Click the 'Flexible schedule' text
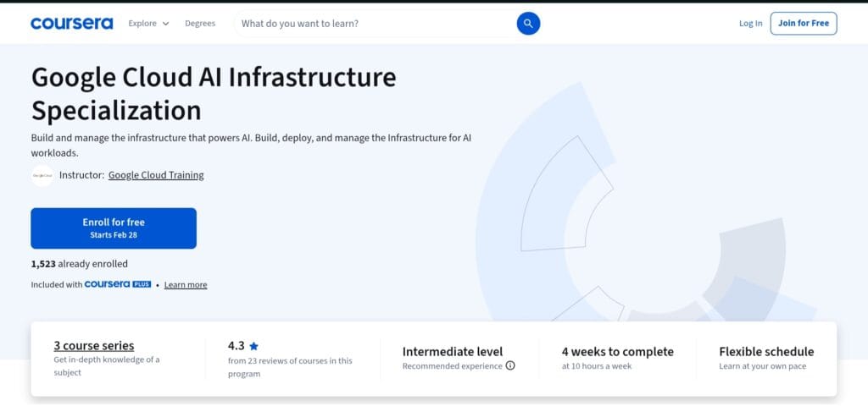 point(766,352)
